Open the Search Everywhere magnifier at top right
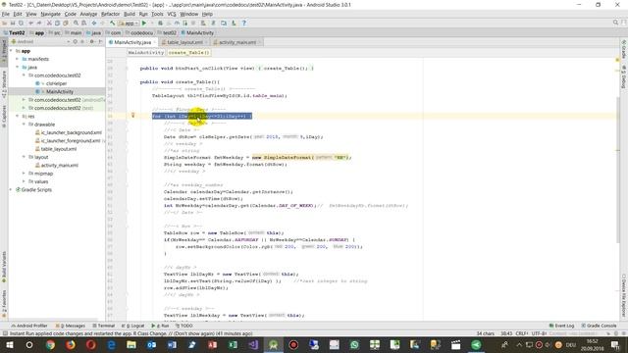Screen dimensions: 628x353 tap(615, 23)
